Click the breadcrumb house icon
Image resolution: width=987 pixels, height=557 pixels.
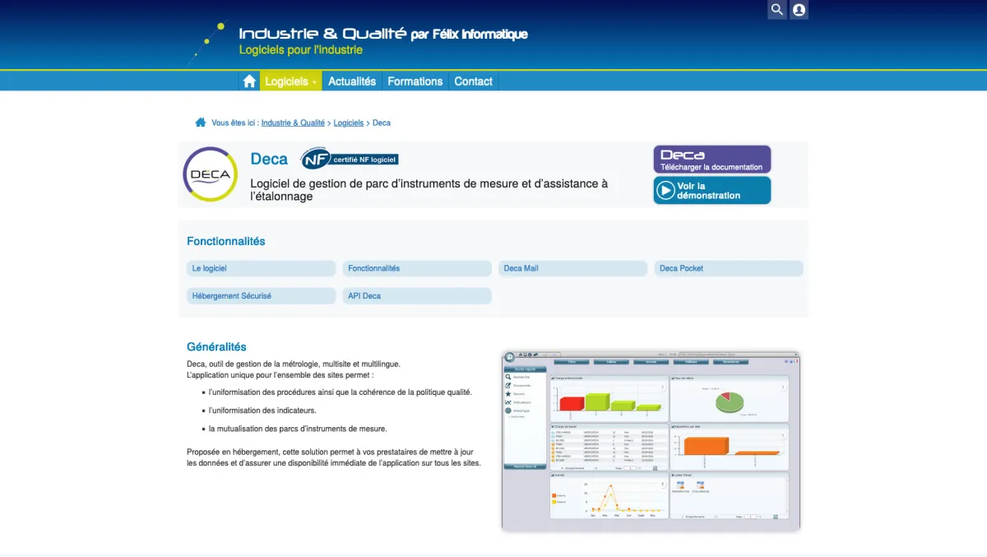point(200,123)
